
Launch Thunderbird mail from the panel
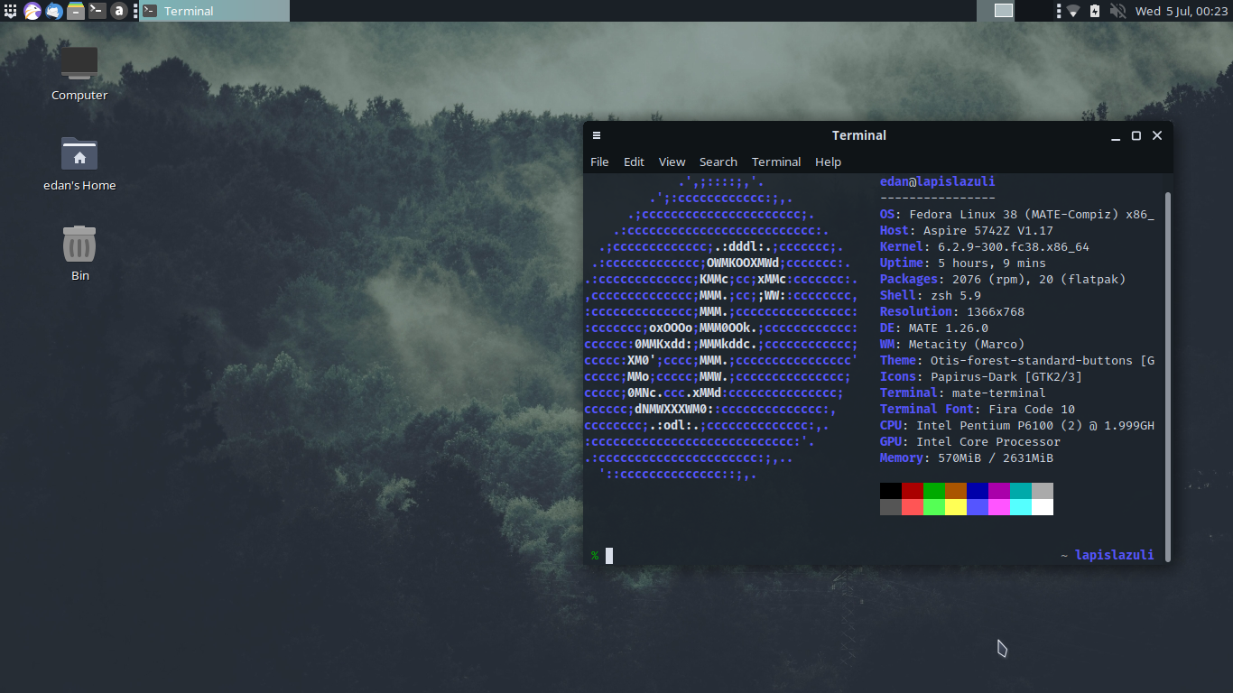[x=54, y=11]
